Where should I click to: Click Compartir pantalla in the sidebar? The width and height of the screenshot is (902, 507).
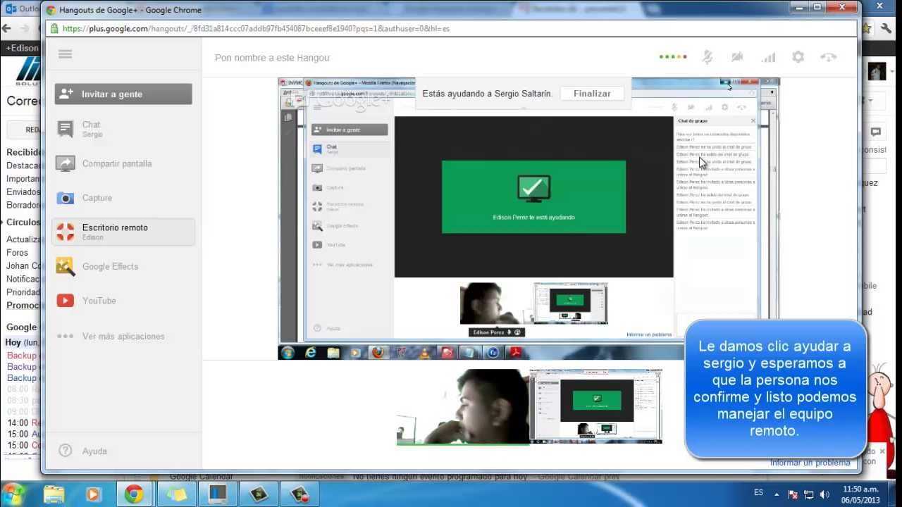[116, 163]
